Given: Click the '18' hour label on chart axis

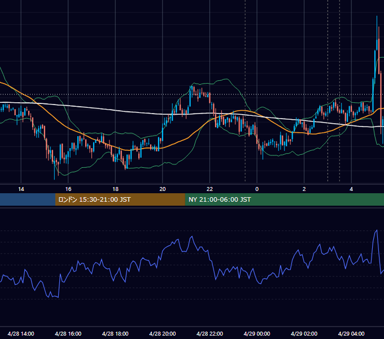Looking at the screenshot, I should tap(115, 189).
